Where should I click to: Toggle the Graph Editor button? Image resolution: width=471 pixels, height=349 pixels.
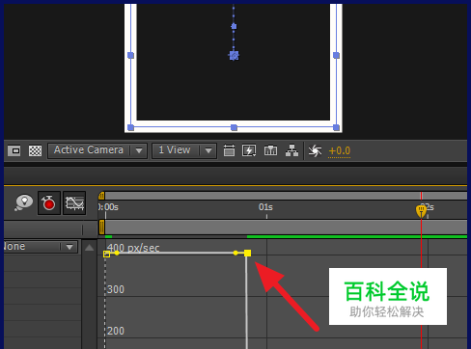coord(74,203)
